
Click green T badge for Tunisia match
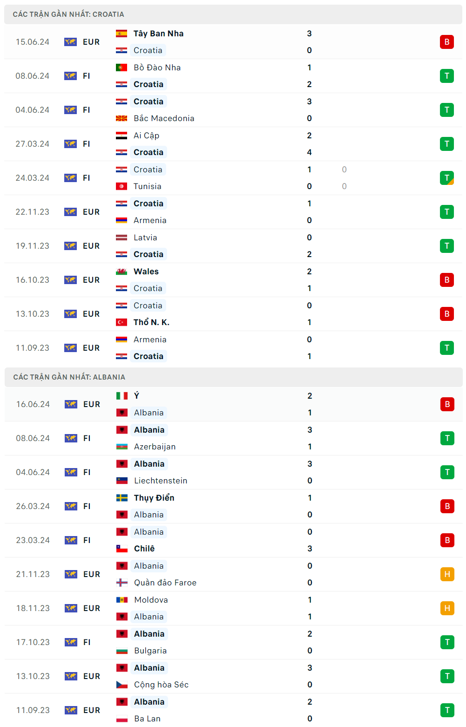click(x=446, y=178)
